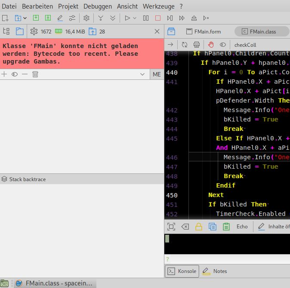Click the console fullscreen icon
Screen dimensions: 290x288
coord(171,227)
